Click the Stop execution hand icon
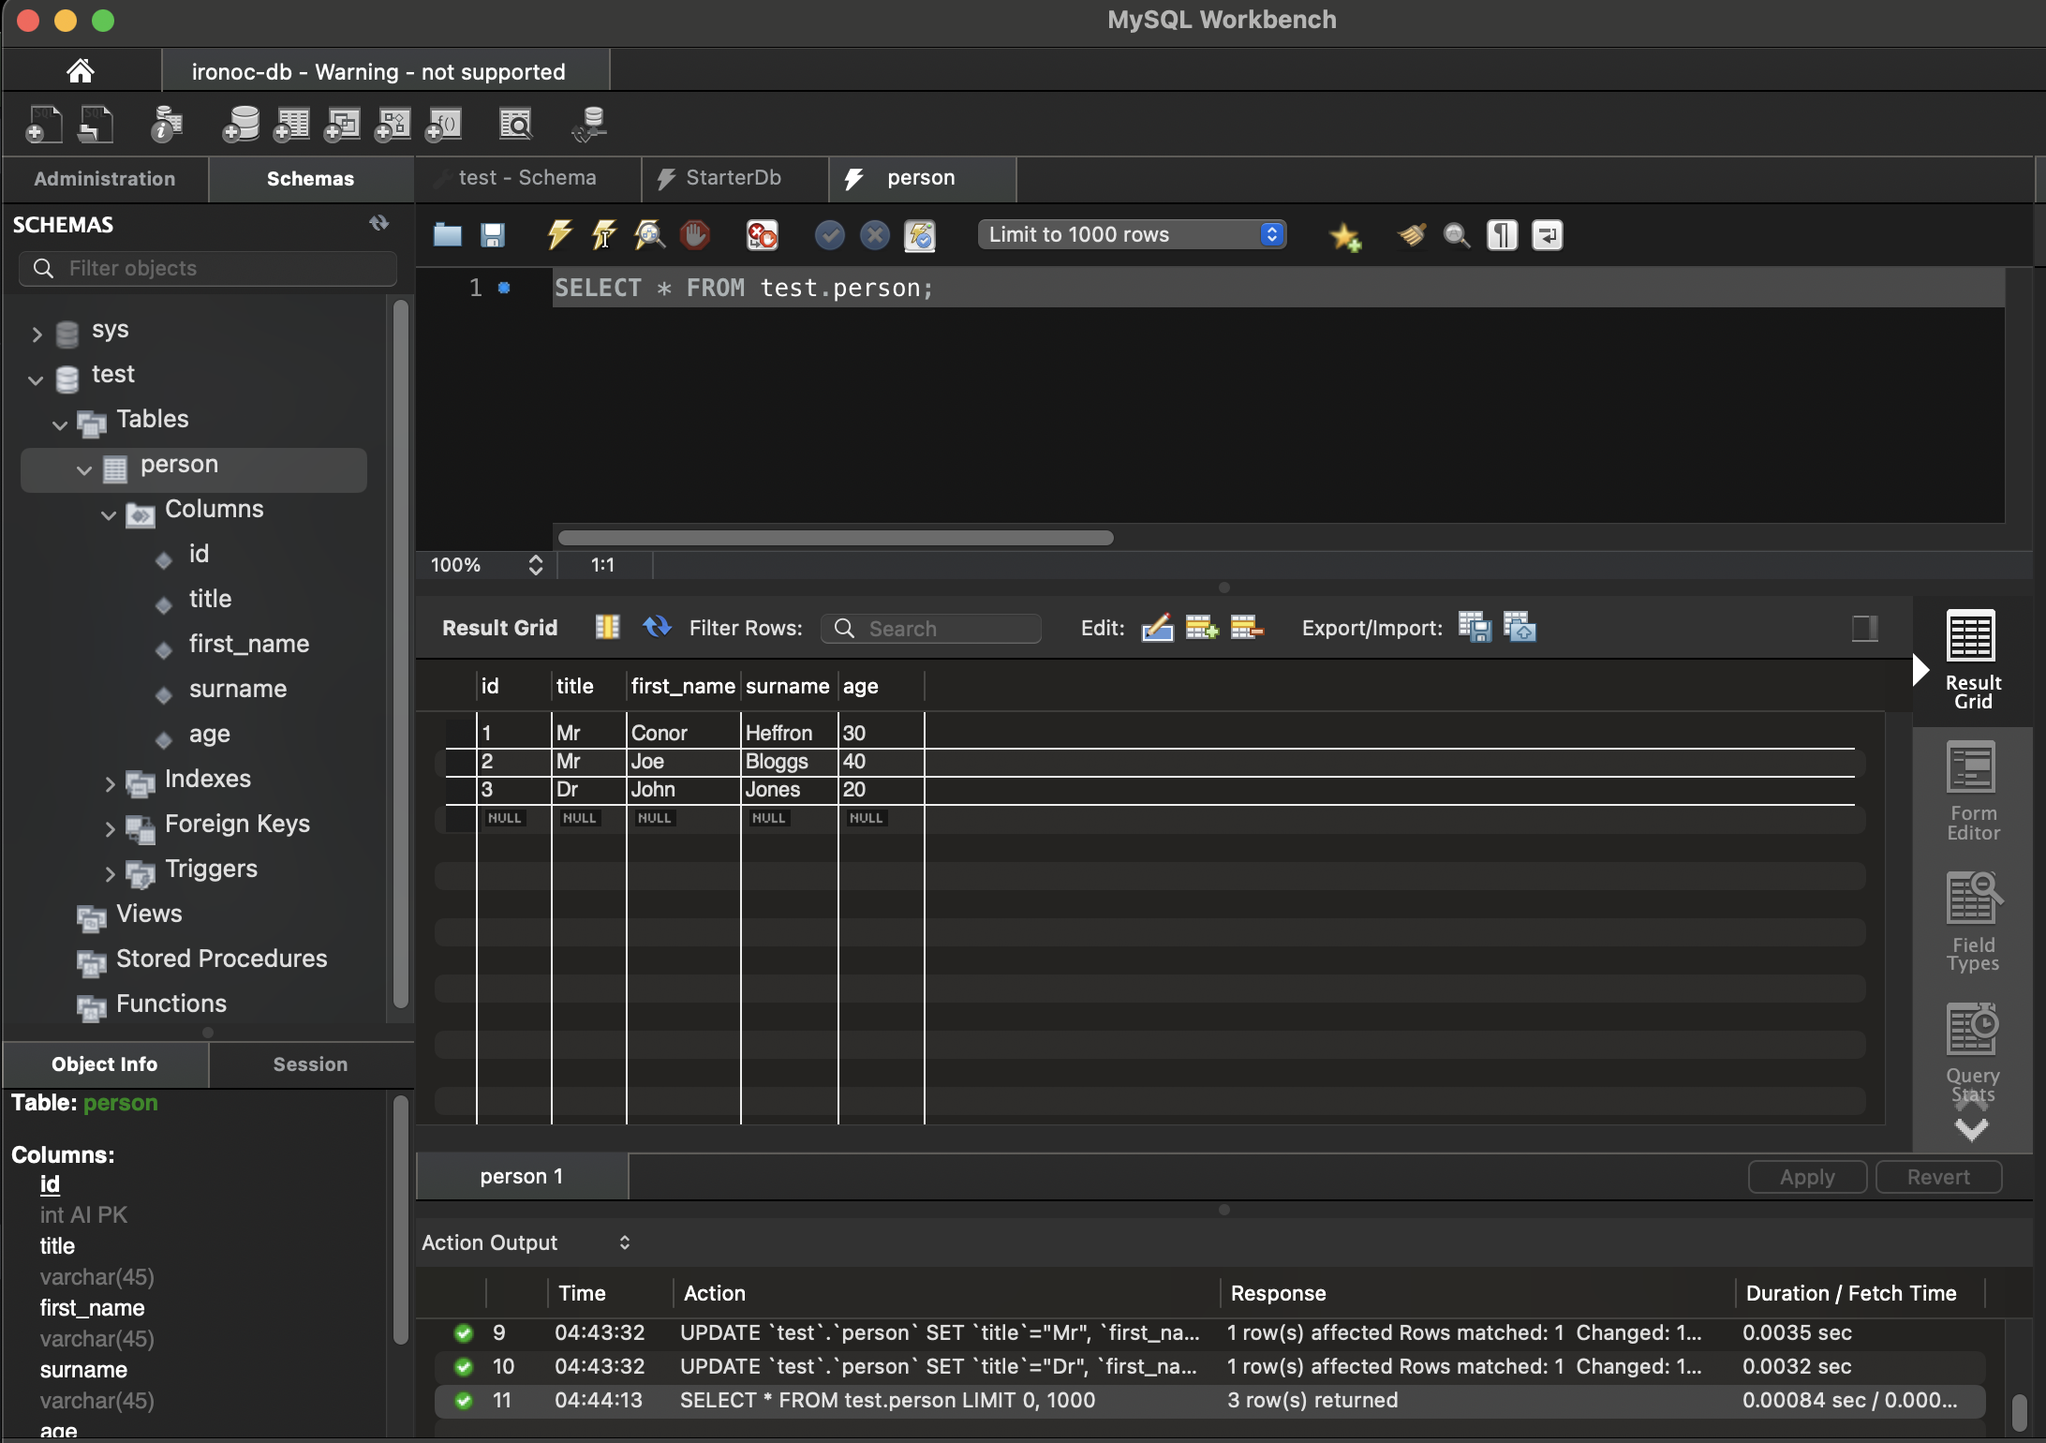Screen dimensions: 2046x1443 [695, 234]
